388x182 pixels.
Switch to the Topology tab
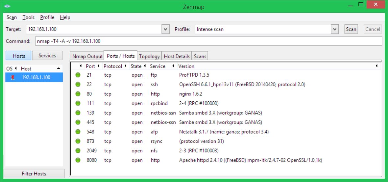pyautogui.click(x=149, y=56)
